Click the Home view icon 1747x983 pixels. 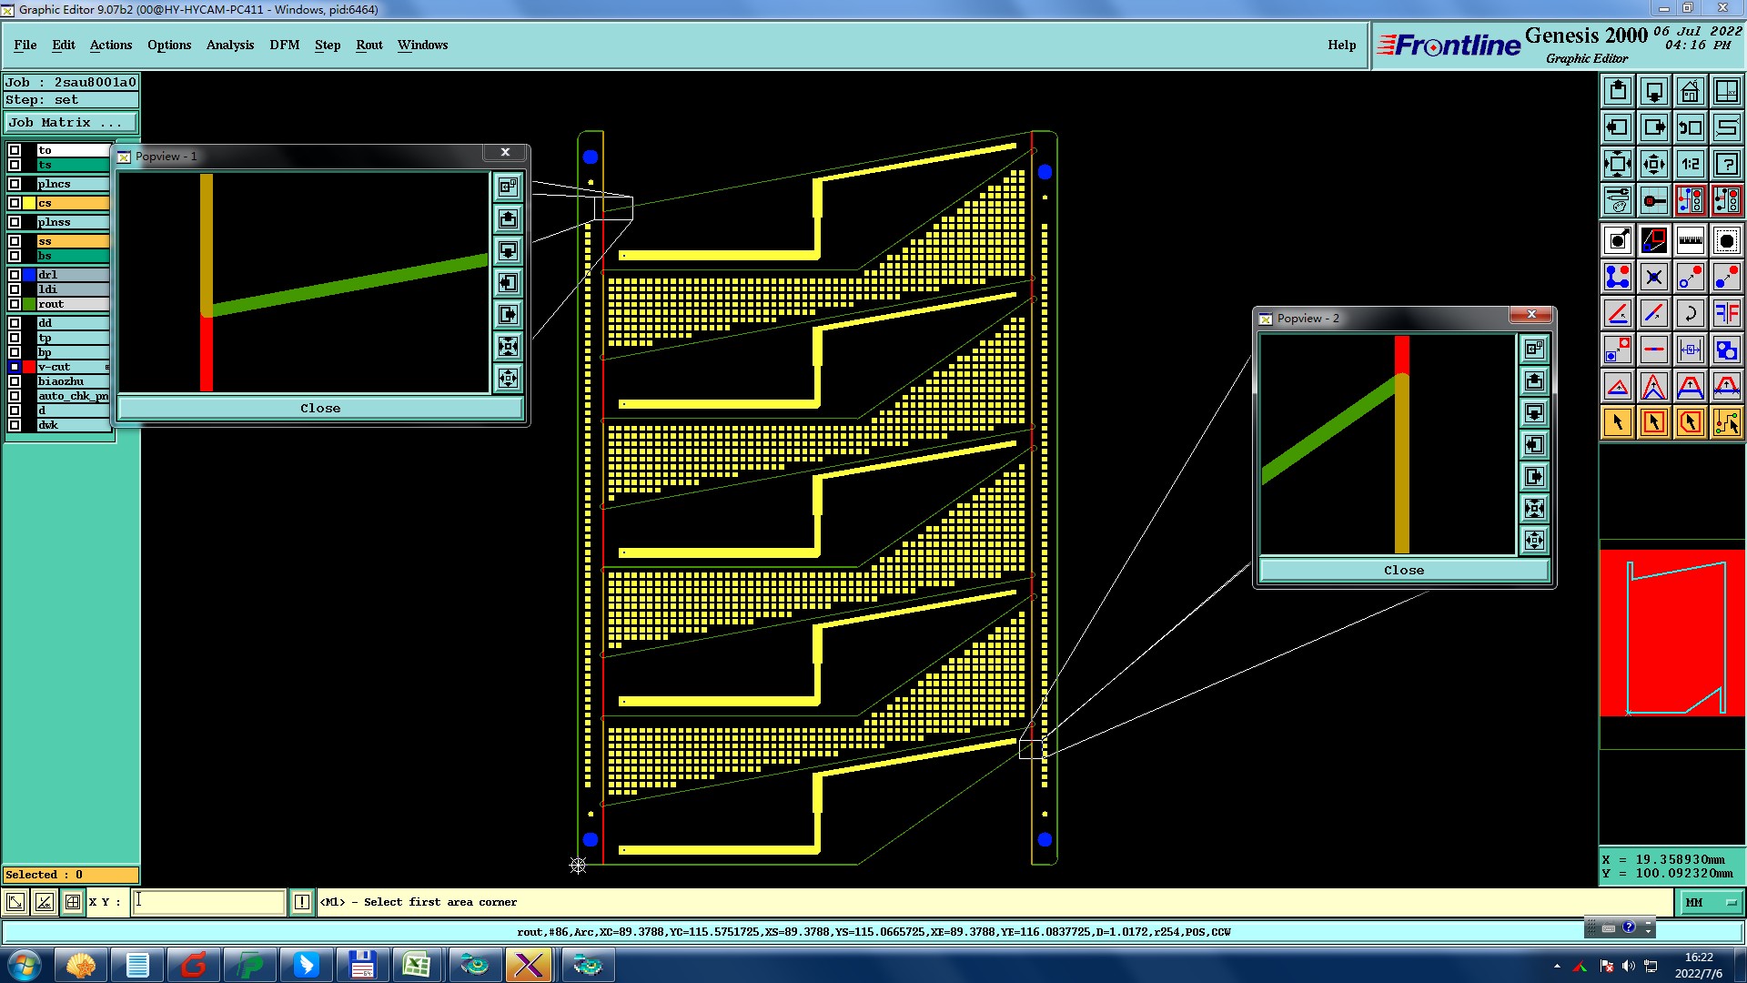click(x=1690, y=91)
